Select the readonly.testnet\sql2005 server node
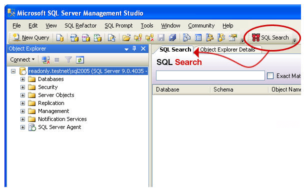 coord(88,71)
